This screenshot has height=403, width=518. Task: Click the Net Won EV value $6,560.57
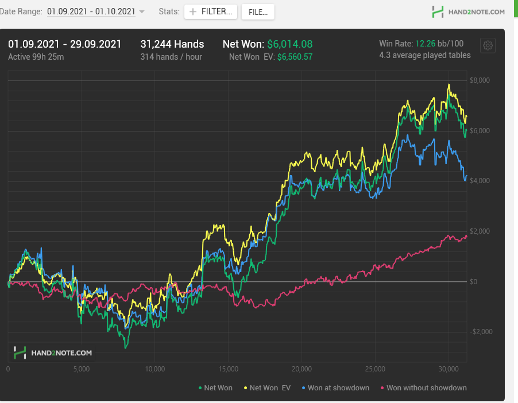295,57
